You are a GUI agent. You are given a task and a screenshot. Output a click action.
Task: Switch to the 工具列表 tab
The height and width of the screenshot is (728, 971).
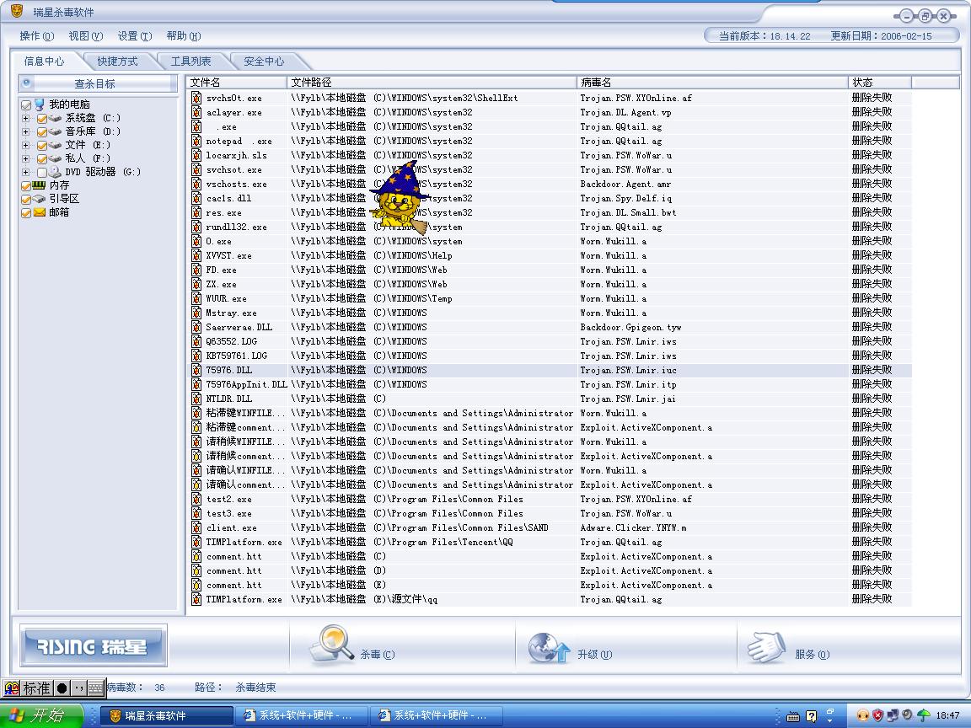190,62
